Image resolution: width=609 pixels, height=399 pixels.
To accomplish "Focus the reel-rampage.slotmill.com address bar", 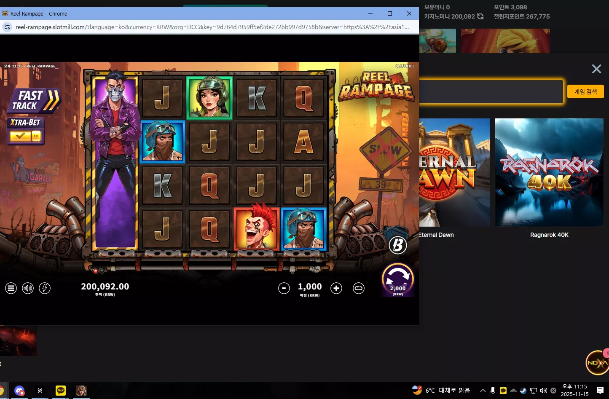I will (x=212, y=27).
